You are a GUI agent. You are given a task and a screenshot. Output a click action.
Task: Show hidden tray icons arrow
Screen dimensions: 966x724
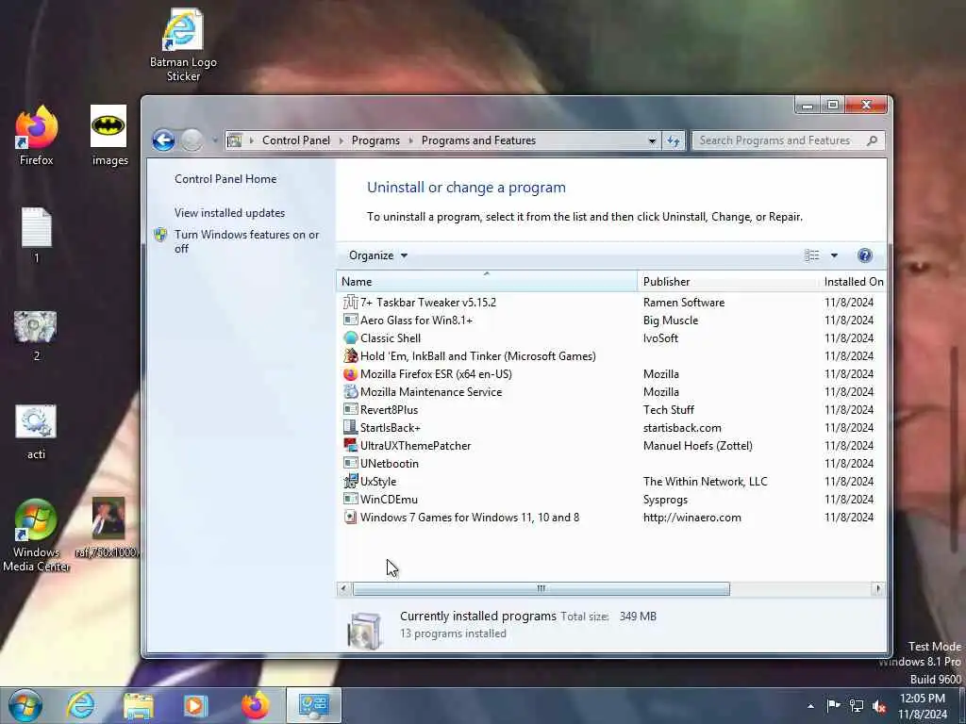pos(810,706)
